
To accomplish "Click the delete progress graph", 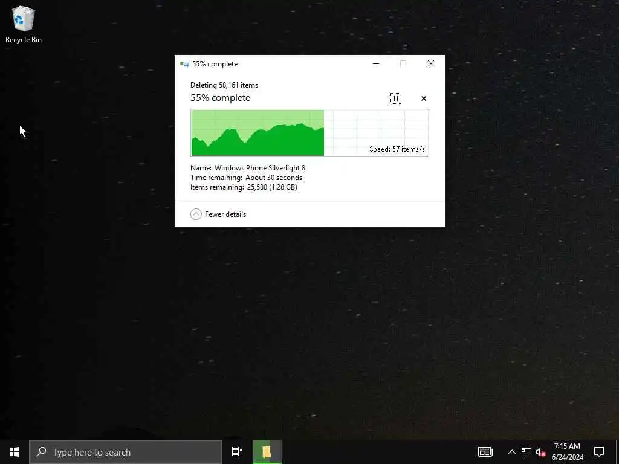I will [310, 133].
